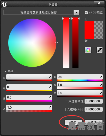Click the 十六进制sRGB hex field
This screenshot has height=136, width=106.
(94, 109)
